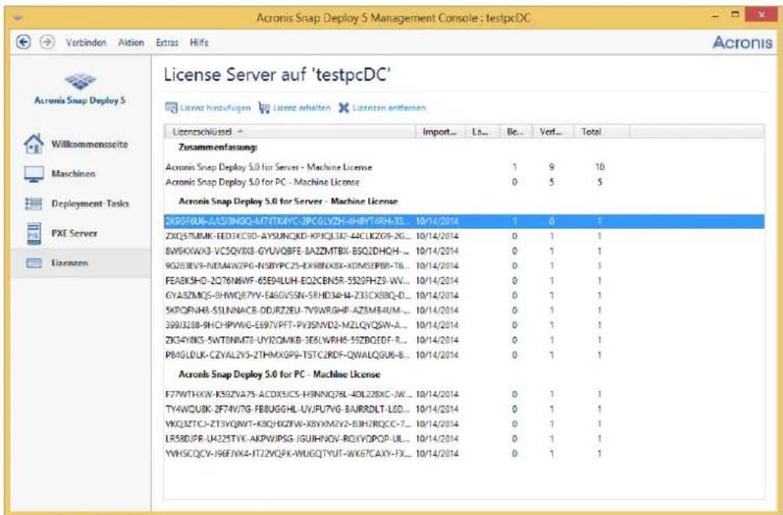Click the Lizenzschlüssel sort arrow

click(240, 132)
